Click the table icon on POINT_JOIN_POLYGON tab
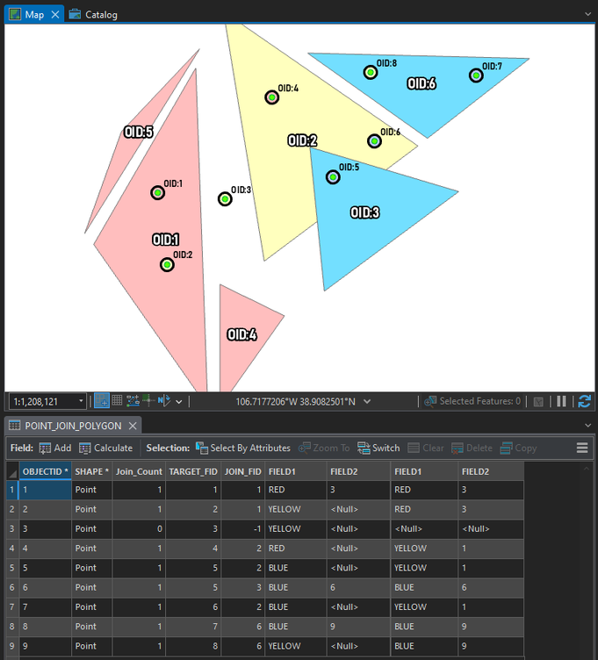Viewport: 598px width, 660px height. 14,425
